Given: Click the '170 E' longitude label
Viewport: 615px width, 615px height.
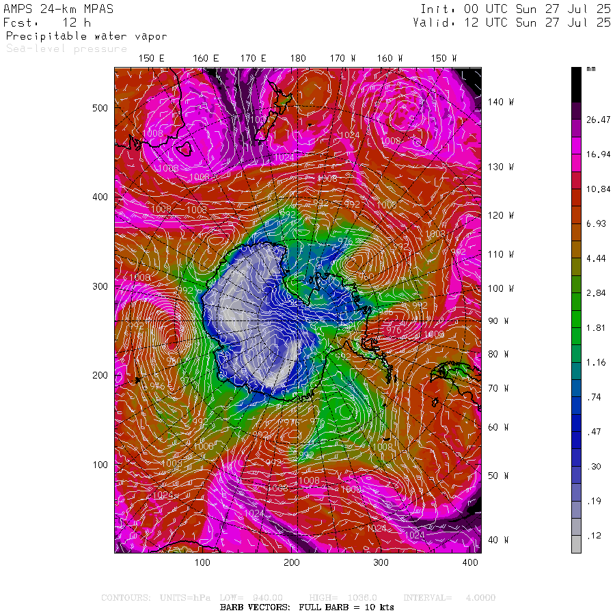Looking at the screenshot, I should (x=254, y=59).
